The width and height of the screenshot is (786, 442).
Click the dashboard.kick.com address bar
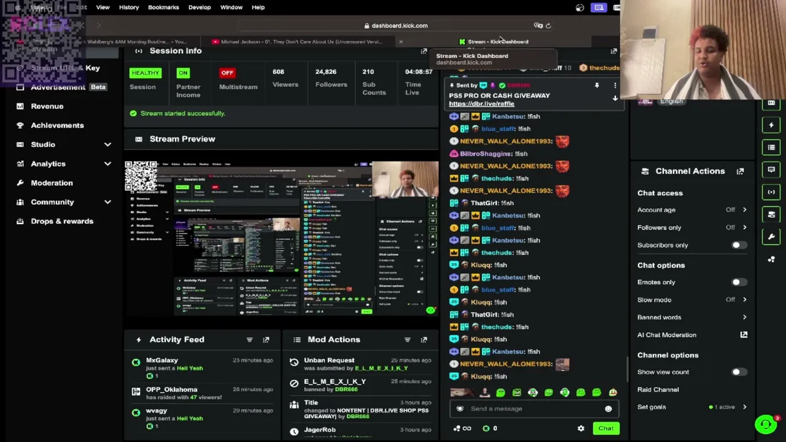(x=396, y=26)
